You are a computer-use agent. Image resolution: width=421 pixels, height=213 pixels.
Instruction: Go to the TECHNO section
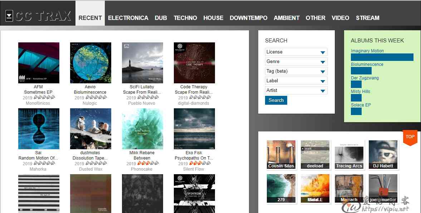pos(185,18)
